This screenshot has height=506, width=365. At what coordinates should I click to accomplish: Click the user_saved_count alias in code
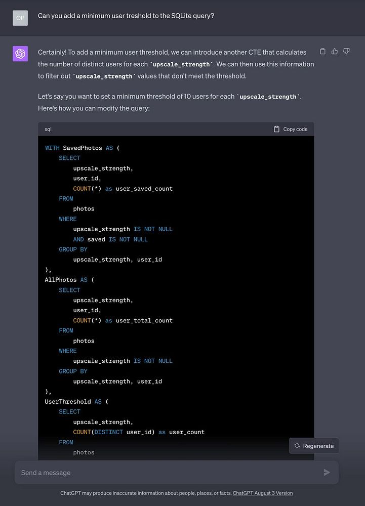[x=144, y=189]
